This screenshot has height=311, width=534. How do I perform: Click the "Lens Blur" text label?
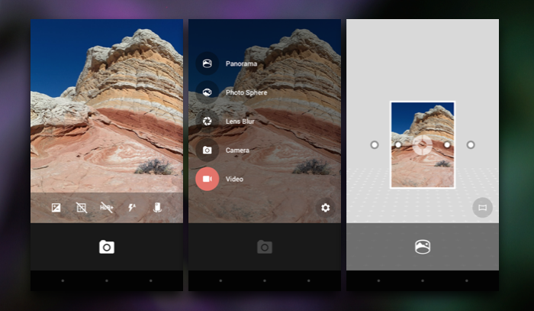240,121
